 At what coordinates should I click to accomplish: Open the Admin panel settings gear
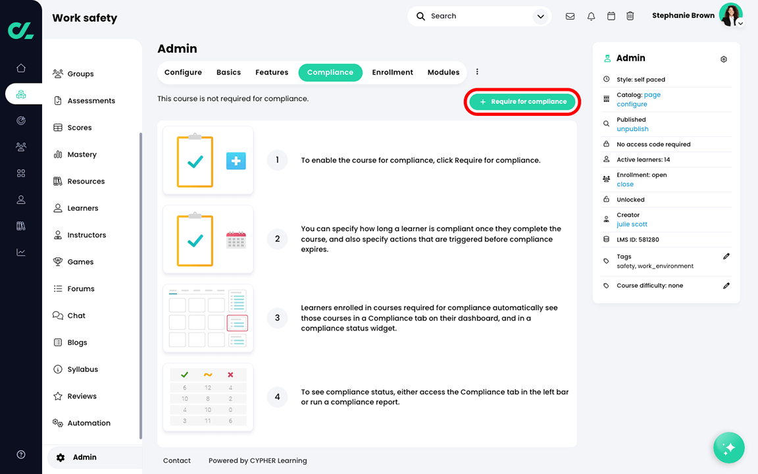pos(723,59)
